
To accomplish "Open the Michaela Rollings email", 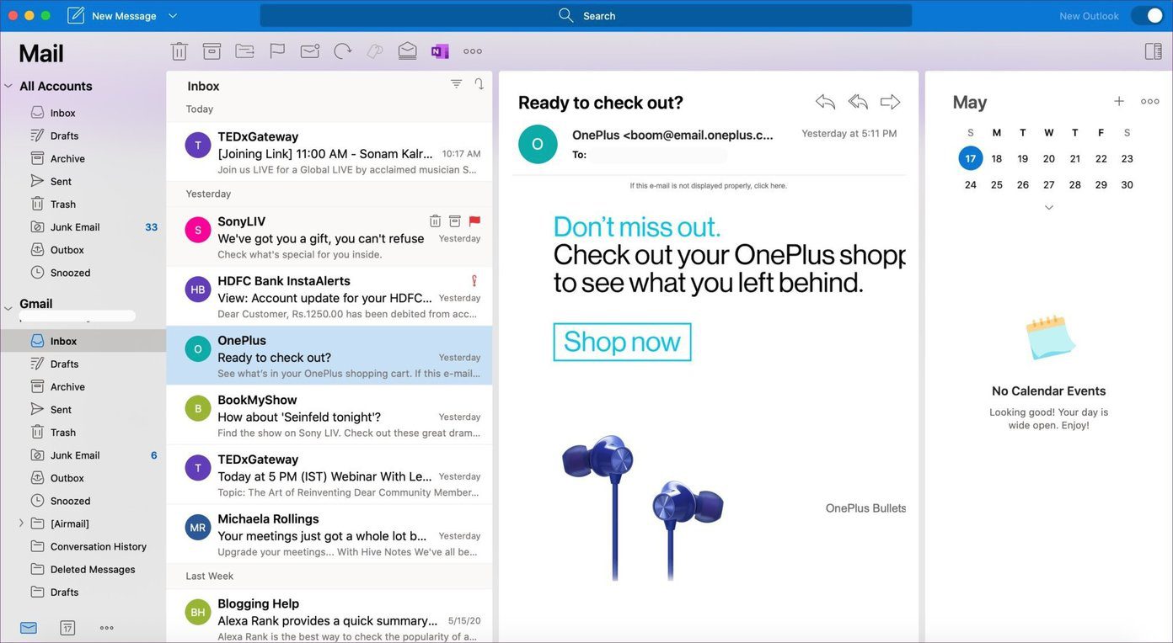I will (329, 534).
